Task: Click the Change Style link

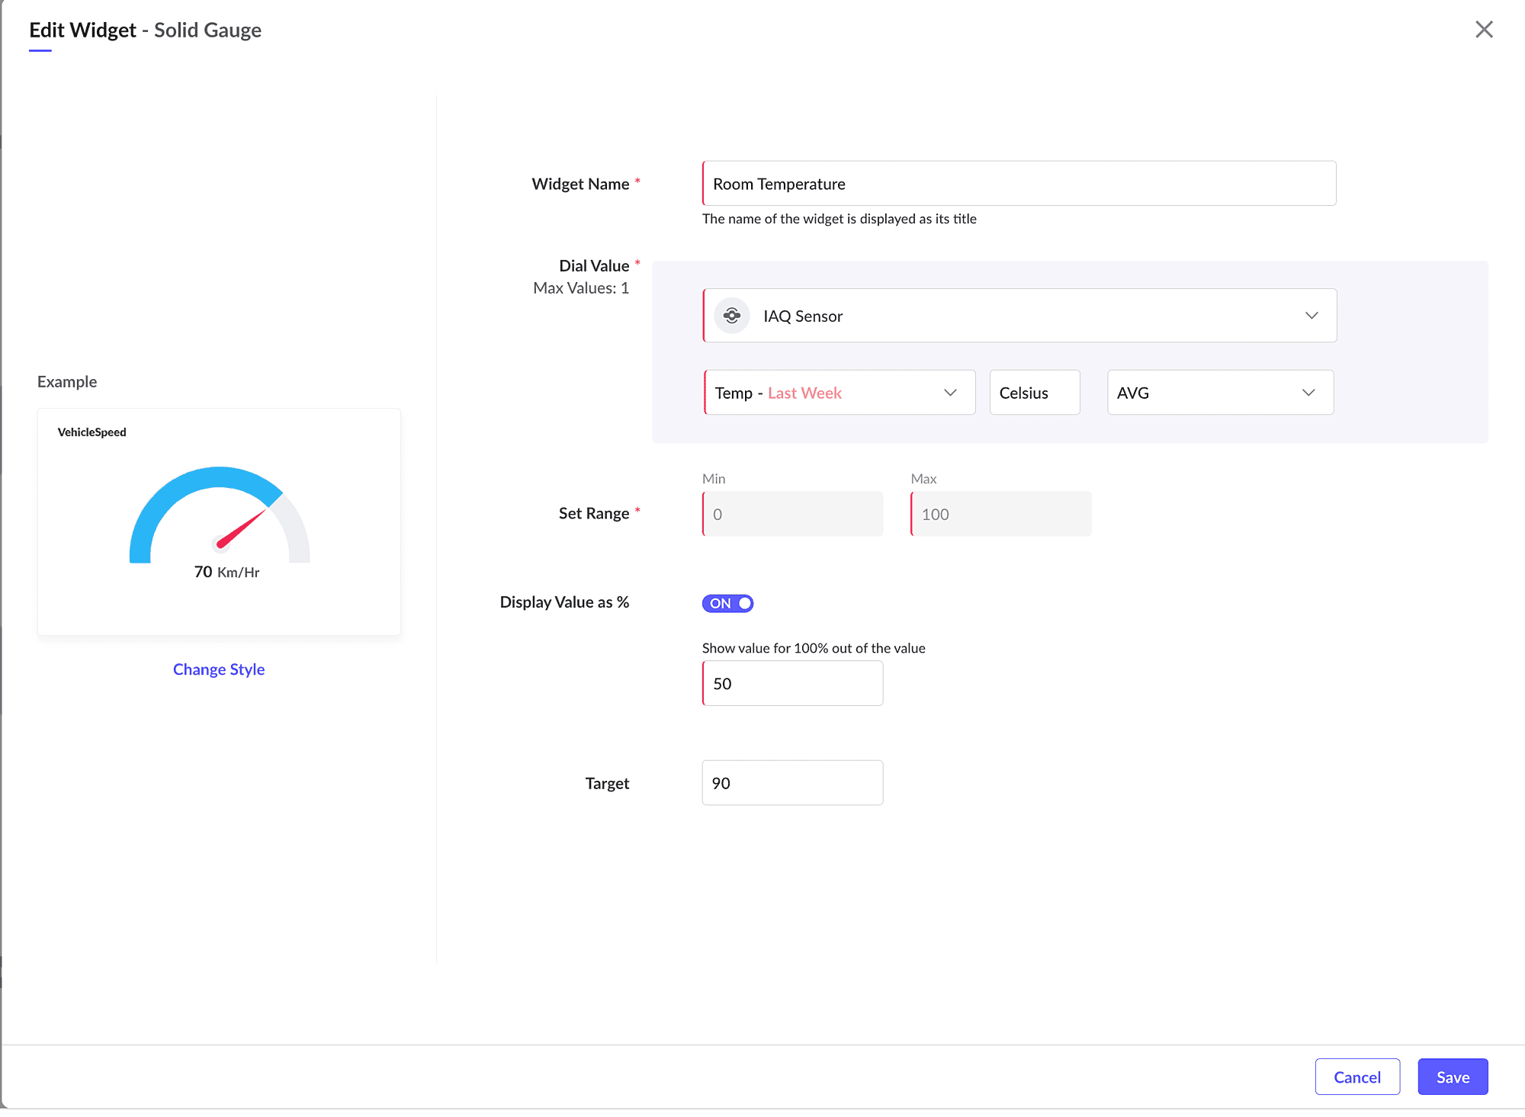Action: tap(219, 669)
